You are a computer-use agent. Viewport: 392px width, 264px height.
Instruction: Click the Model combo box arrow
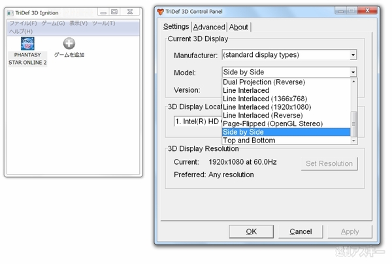[353, 73]
